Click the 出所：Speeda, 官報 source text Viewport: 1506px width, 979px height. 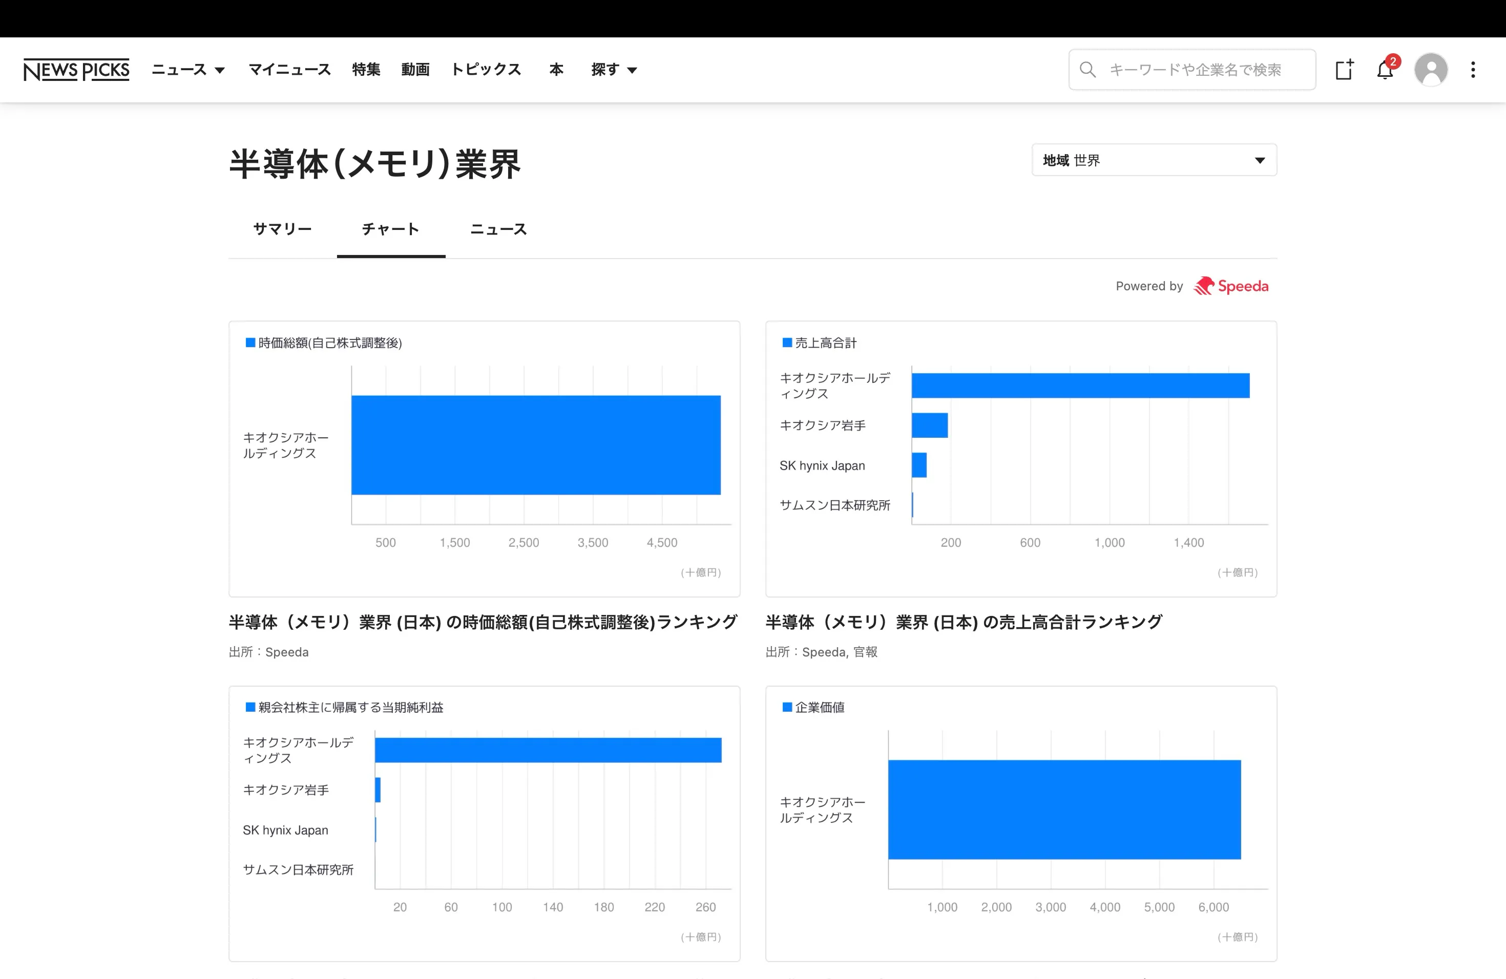pos(821,652)
